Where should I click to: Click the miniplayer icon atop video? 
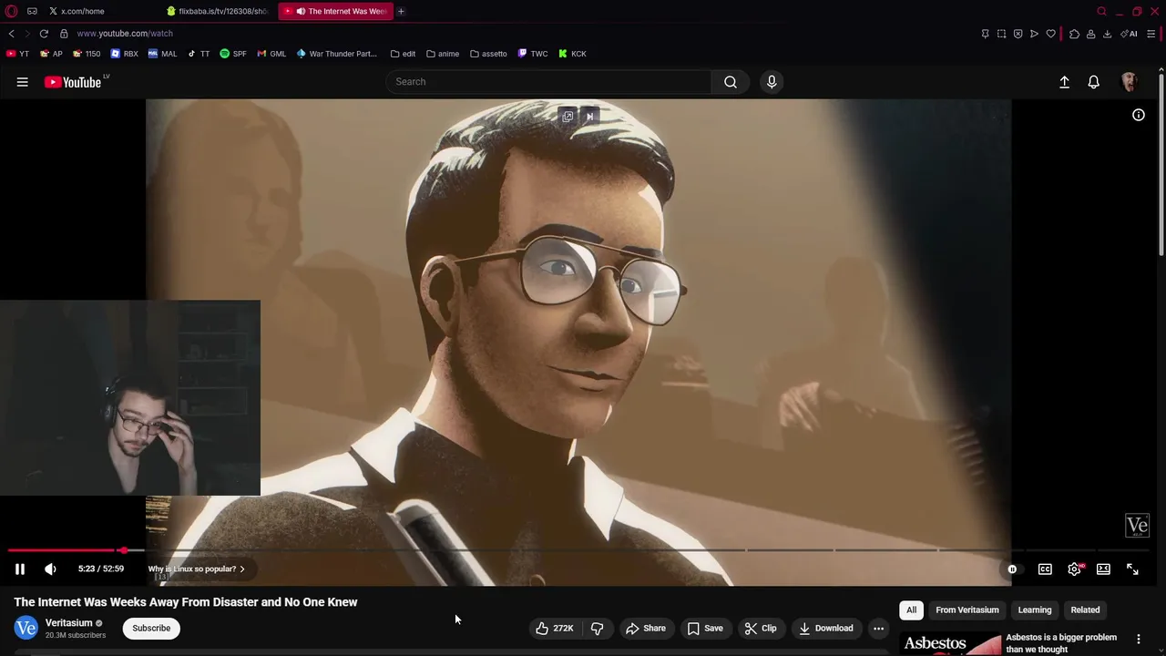click(568, 116)
